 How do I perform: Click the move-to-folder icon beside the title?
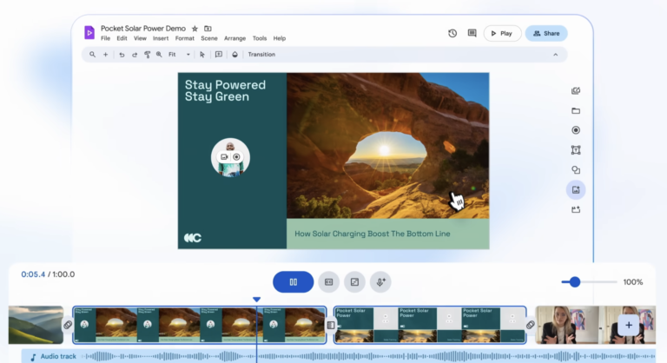click(208, 29)
